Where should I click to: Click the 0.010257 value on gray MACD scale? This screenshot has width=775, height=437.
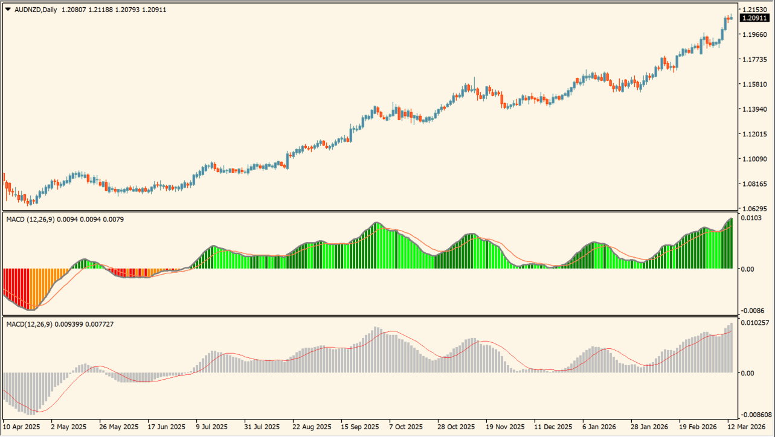(x=756, y=323)
